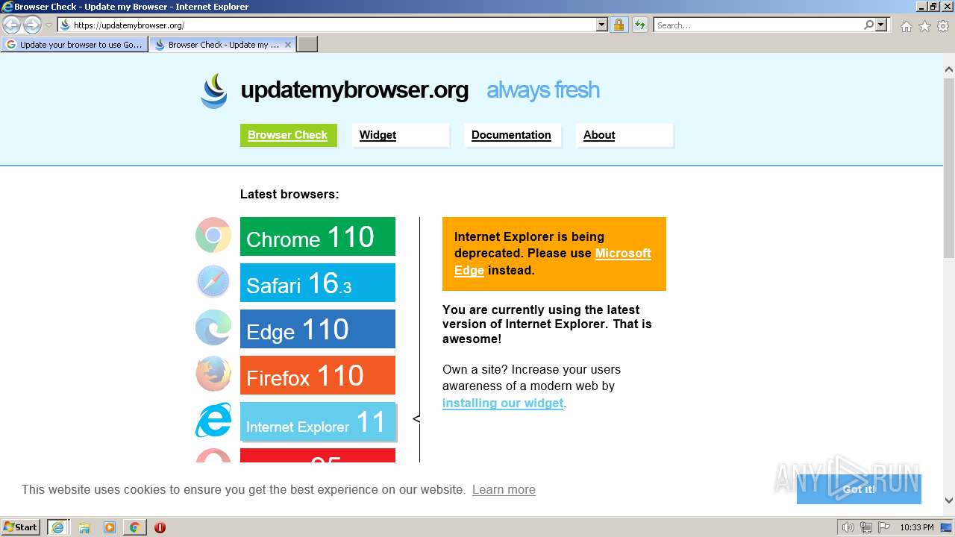Image resolution: width=955 pixels, height=537 pixels.
Task: Click Internet Explorer taskbar icon
Action: [x=57, y=527]
